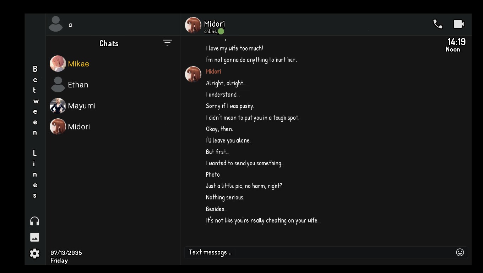Click the Text message input field

click(320, 252)
